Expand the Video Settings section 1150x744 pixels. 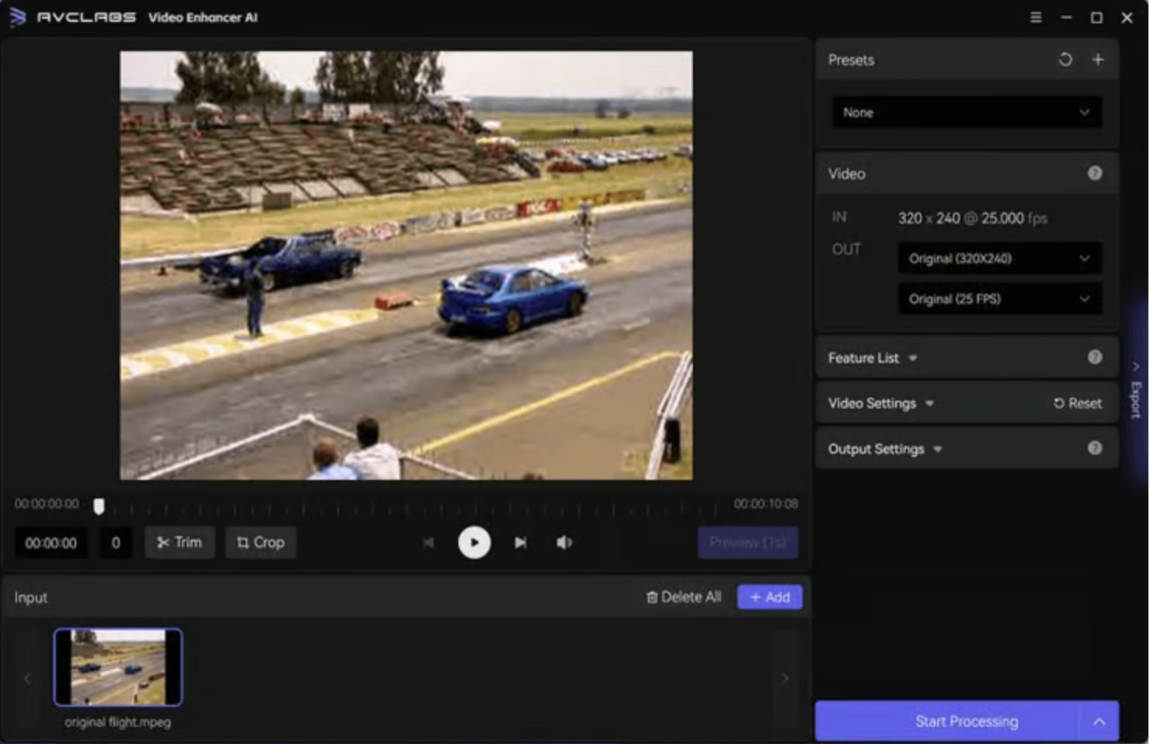(x=880, y=403)
